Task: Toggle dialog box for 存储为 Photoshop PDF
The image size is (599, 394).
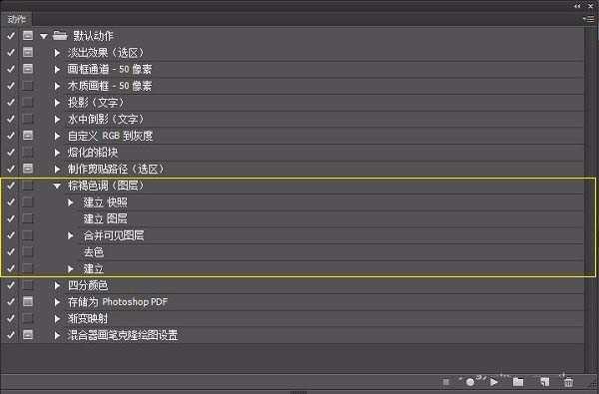Action: click(x=28, y=302)
